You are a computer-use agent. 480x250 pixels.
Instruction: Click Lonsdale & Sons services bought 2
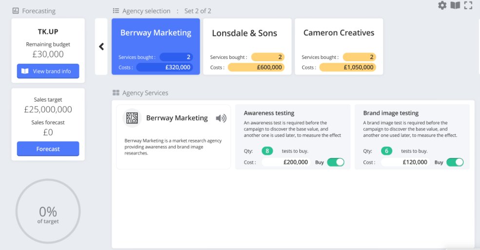268,57
